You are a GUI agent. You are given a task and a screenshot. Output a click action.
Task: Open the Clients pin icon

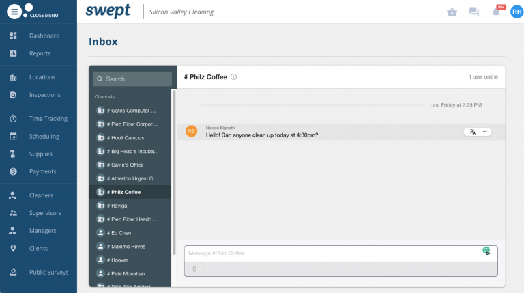pos(13,248)
